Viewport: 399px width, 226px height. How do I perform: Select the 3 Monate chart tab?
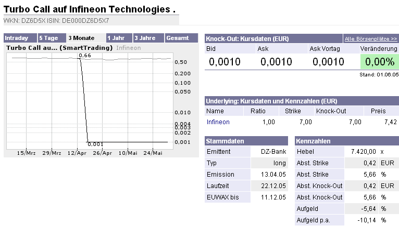(86, 38)
